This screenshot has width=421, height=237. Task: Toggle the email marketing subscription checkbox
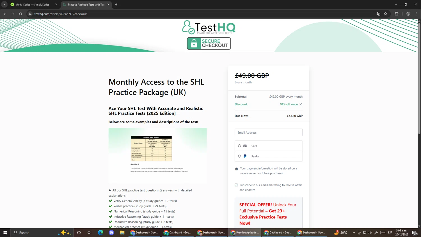point(236,185)
